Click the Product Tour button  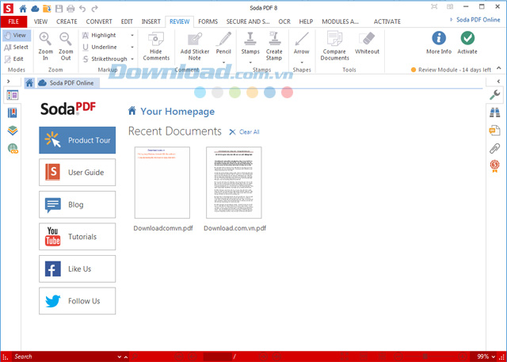pos(78,140)
